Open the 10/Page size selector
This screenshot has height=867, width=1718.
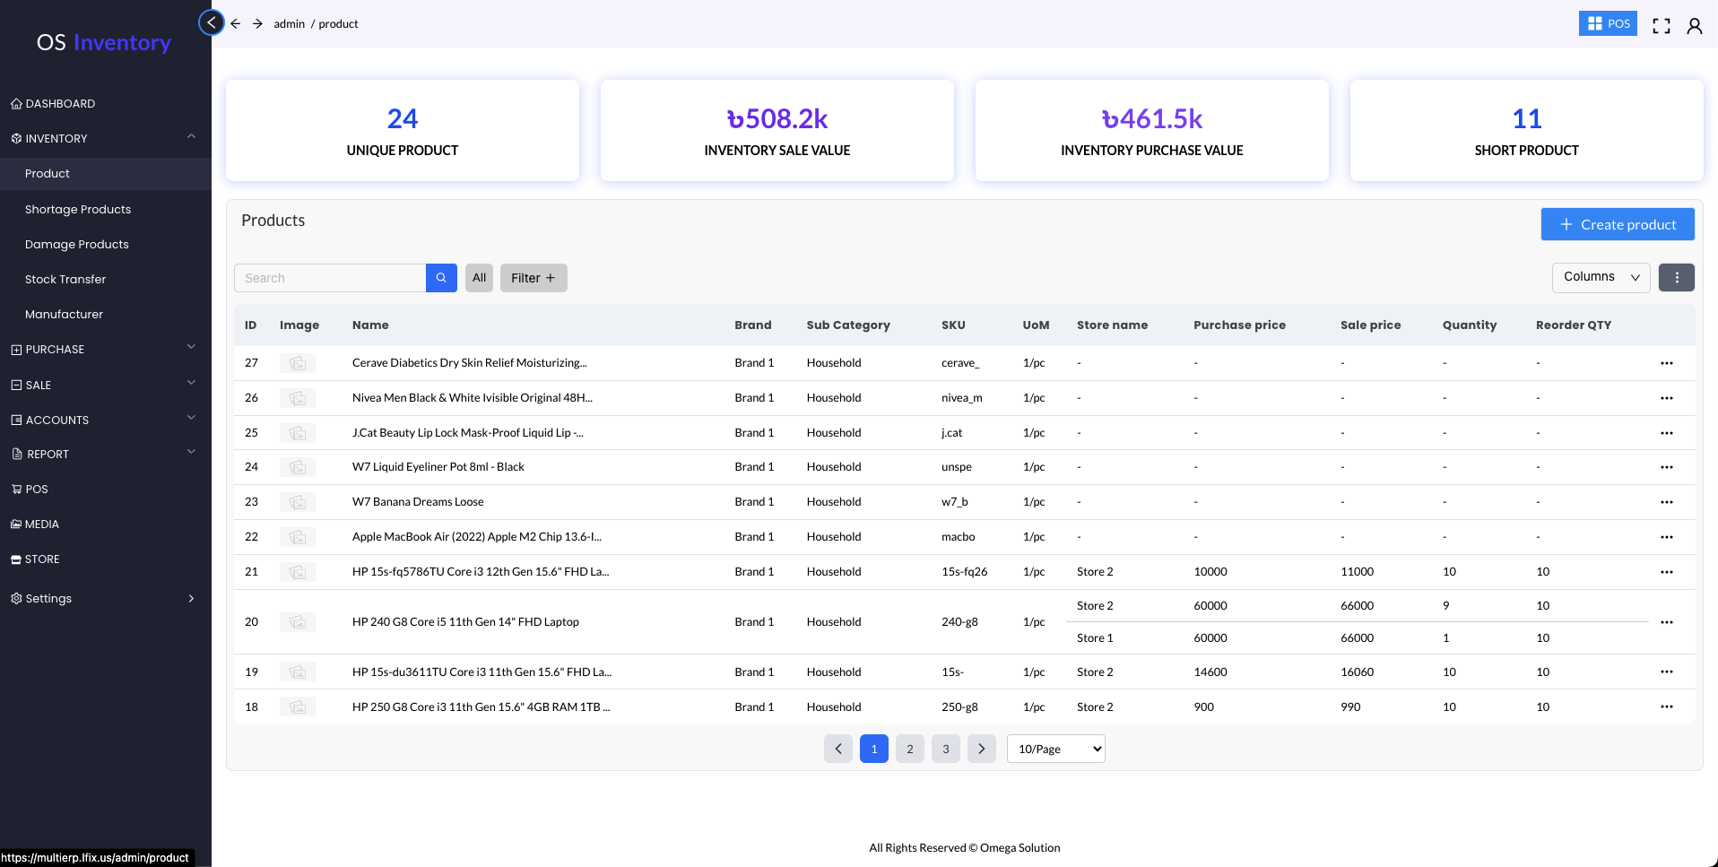(1056, 749)
